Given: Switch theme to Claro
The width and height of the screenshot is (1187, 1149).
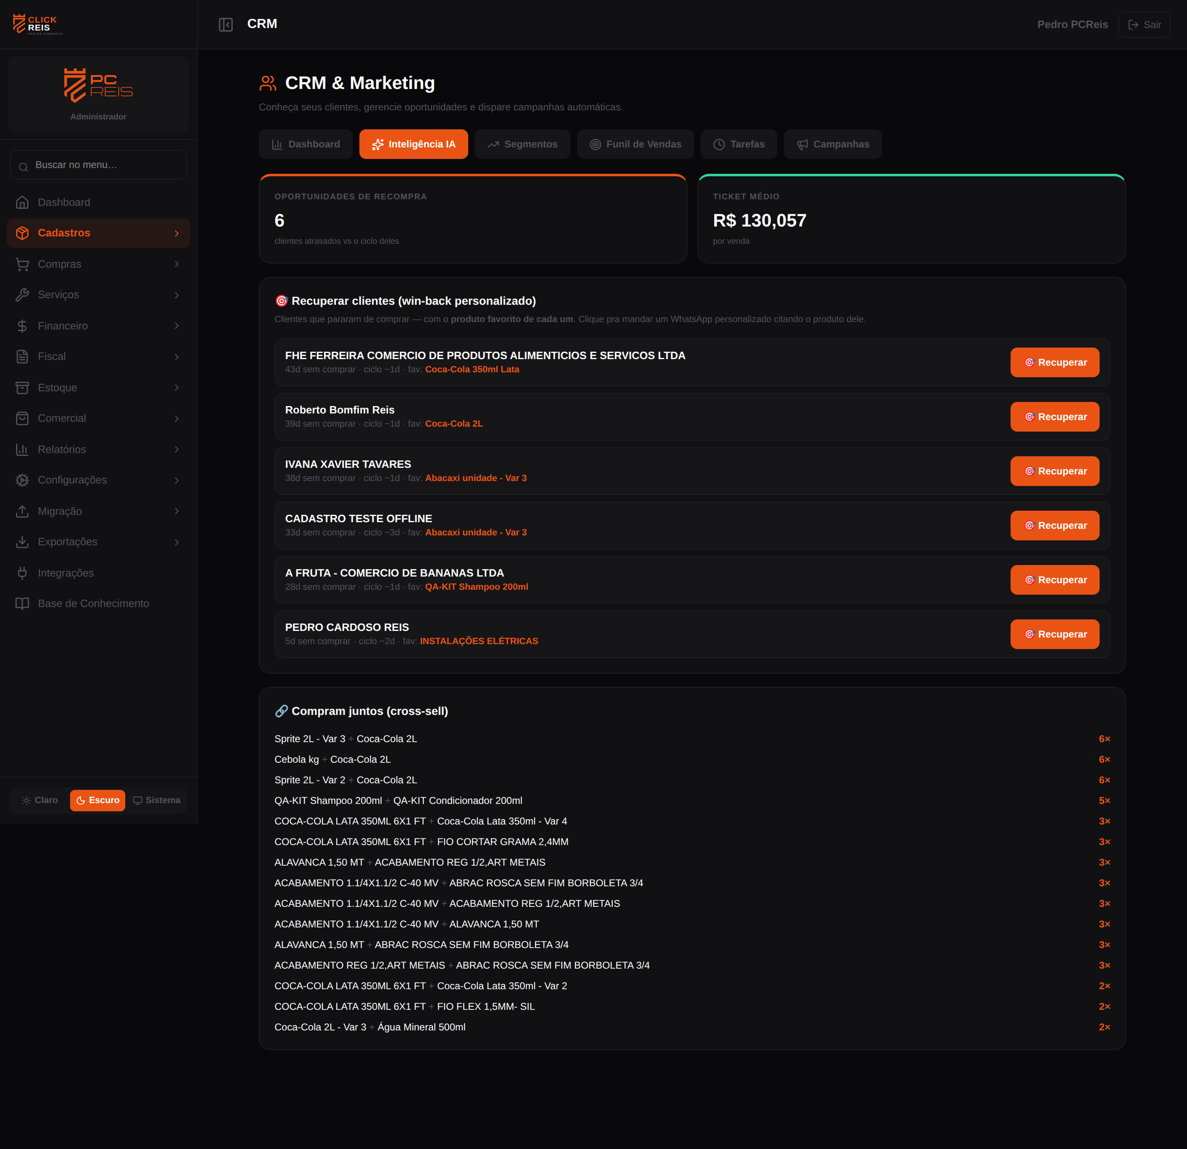Looking at the screenshot, I should tap(40, 800).
